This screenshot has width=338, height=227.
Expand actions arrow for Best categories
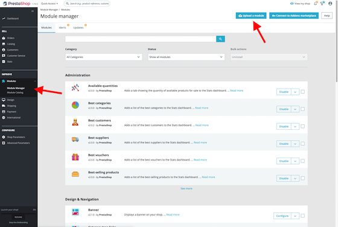click(x=295, y=109)
